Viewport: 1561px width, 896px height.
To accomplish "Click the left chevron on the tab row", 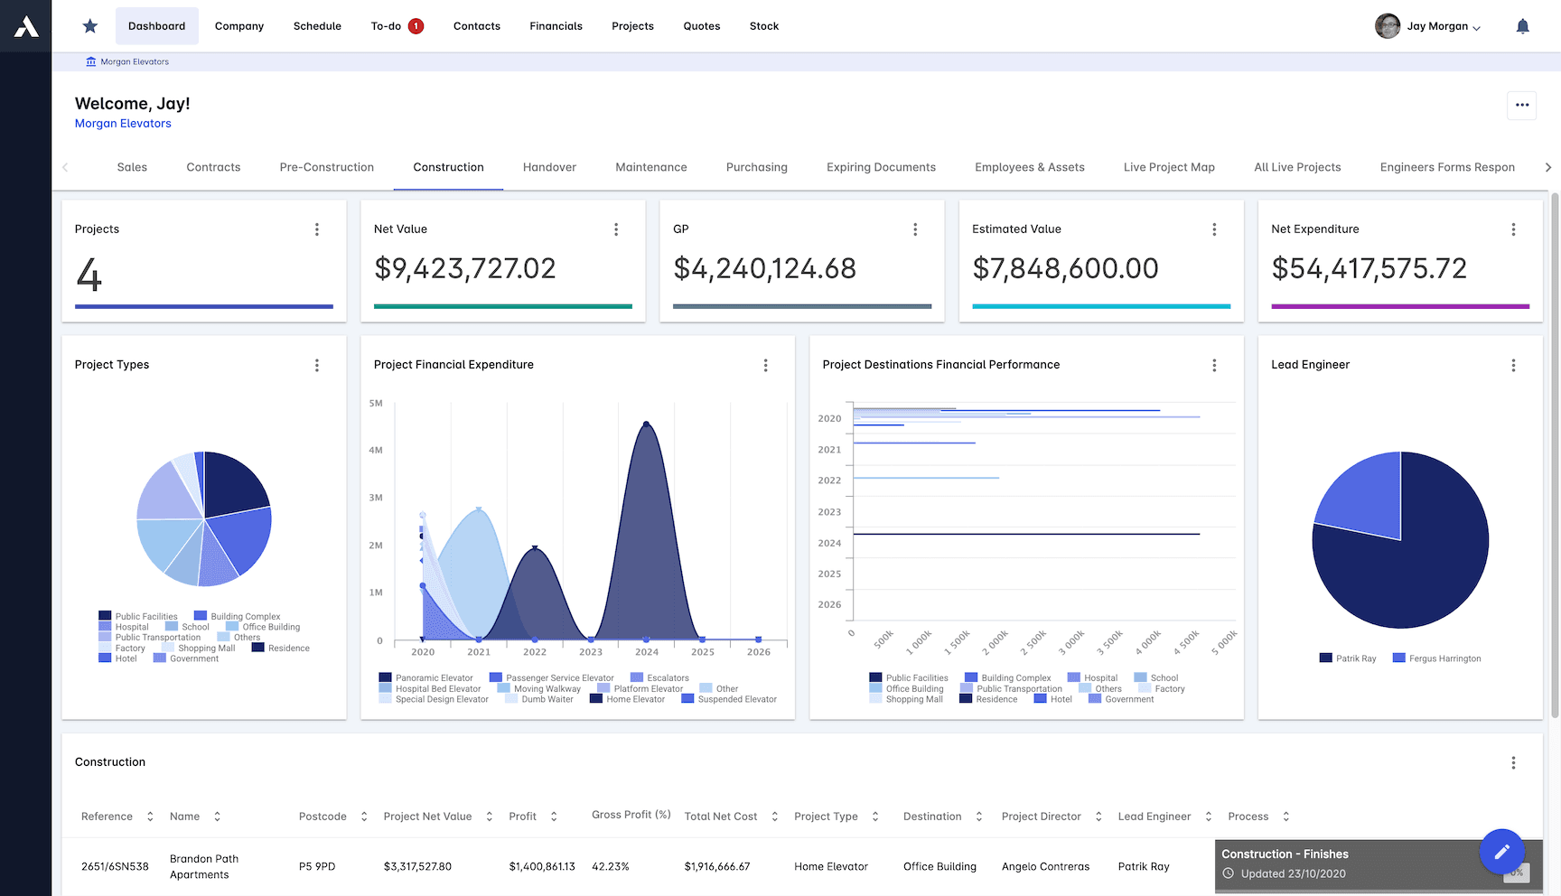I will click(x=65, y=167).
